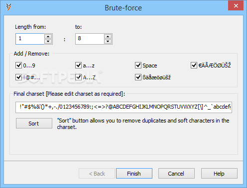The image size is (247, 188).
Task: Click the Length to number field
Action: 90,39
